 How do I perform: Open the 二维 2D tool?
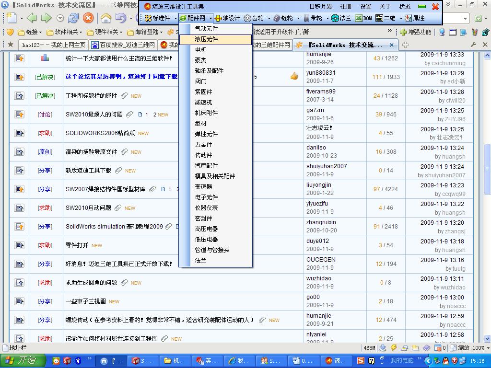click(x=386, y=18)
